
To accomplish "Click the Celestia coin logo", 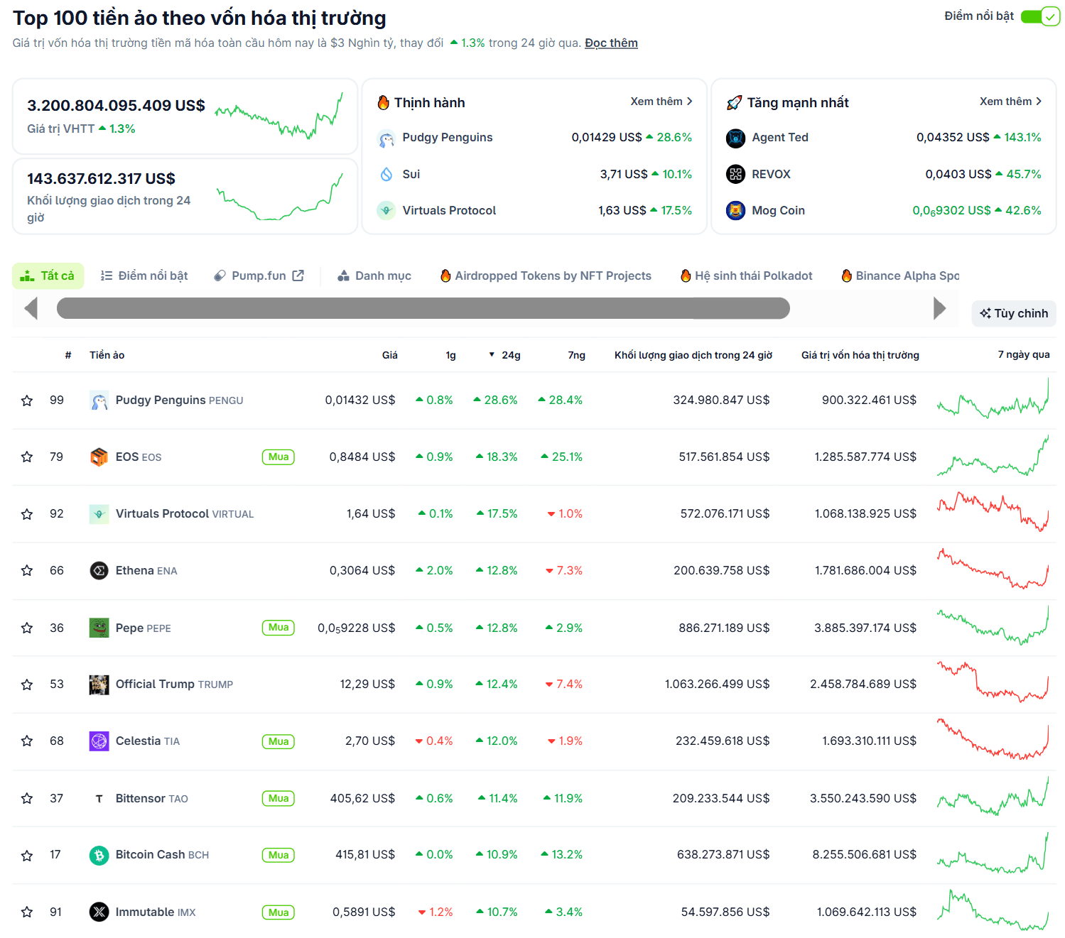I will (x=99, y=741).
